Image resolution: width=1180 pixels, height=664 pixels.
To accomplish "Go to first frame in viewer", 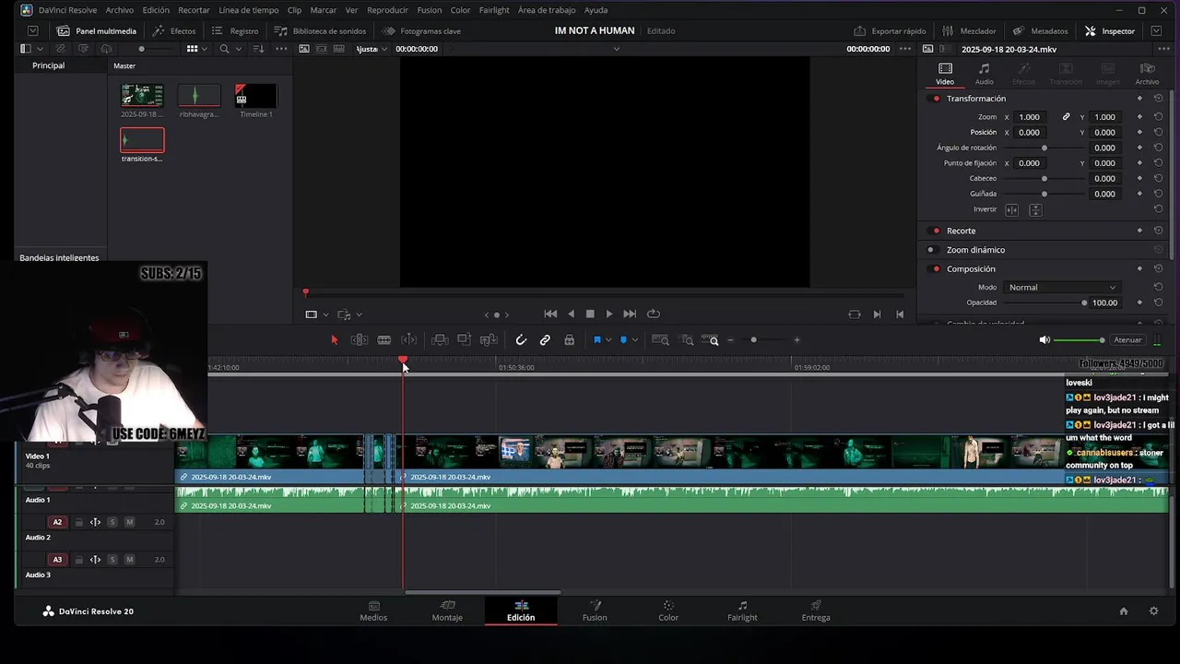I will click(550, 314).
